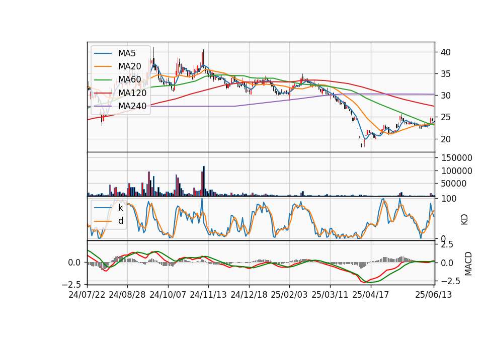The width and height of the screenshot is (483, 347).
Task: Click the right MACD axis value 2.5
Action: [447, 245]
